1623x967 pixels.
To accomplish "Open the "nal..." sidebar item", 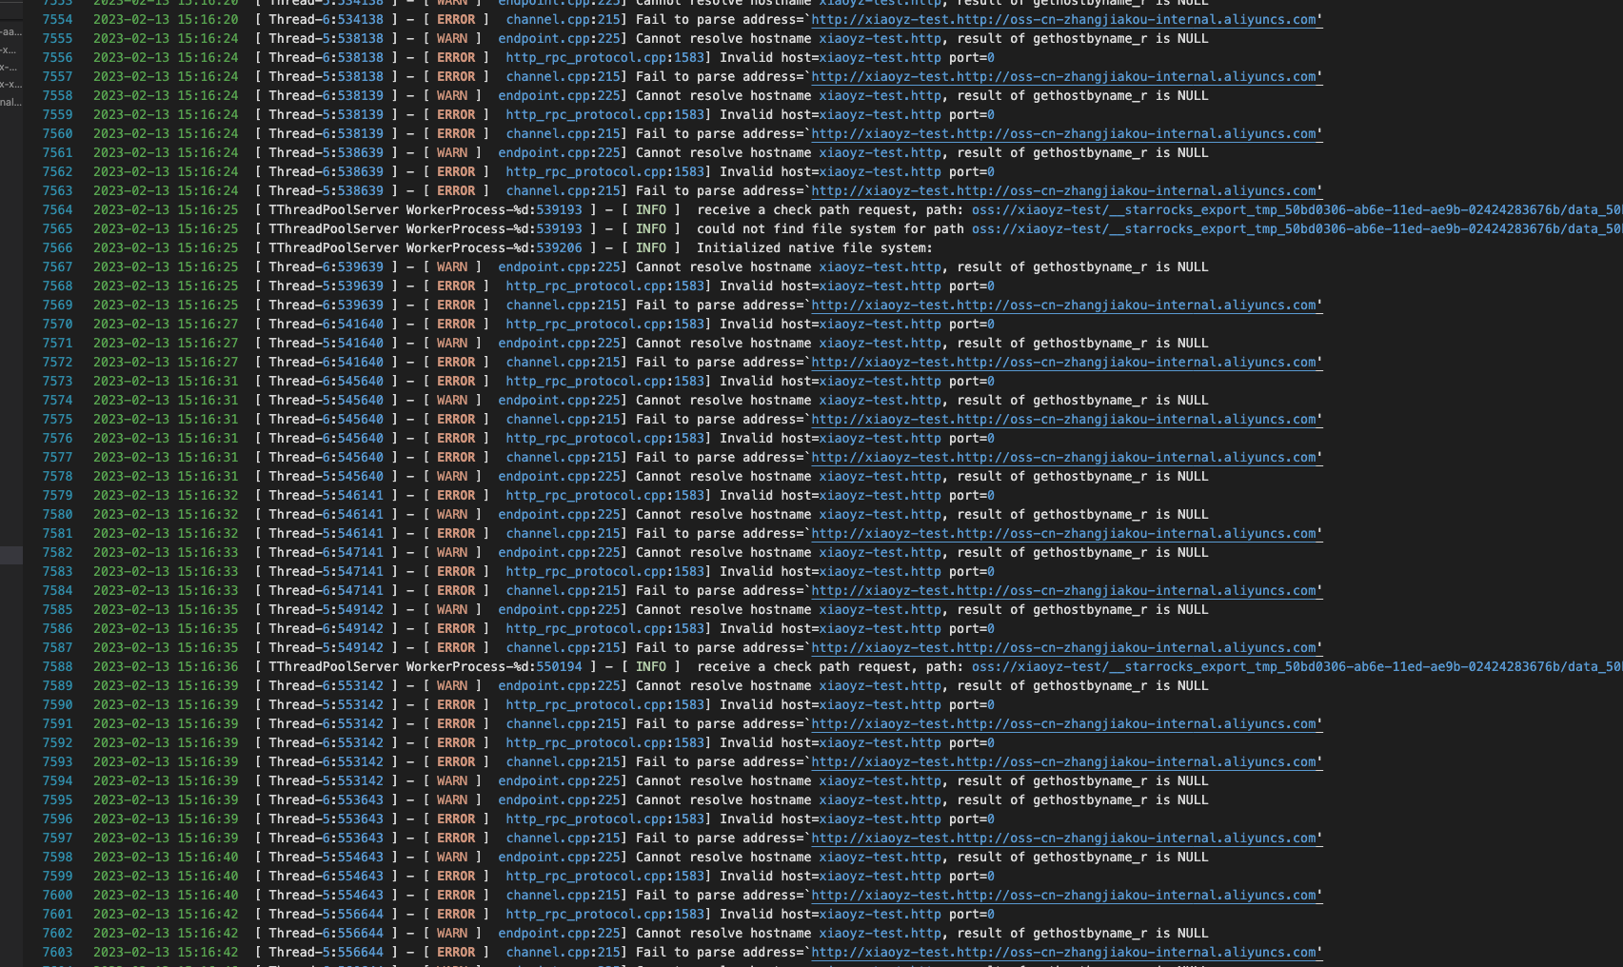I will (x=10, y=102).
